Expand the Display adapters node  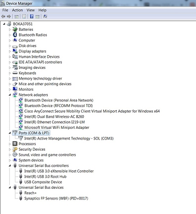pos(10,51)
